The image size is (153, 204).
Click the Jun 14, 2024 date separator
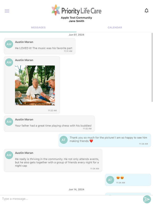tap(76, 189)
